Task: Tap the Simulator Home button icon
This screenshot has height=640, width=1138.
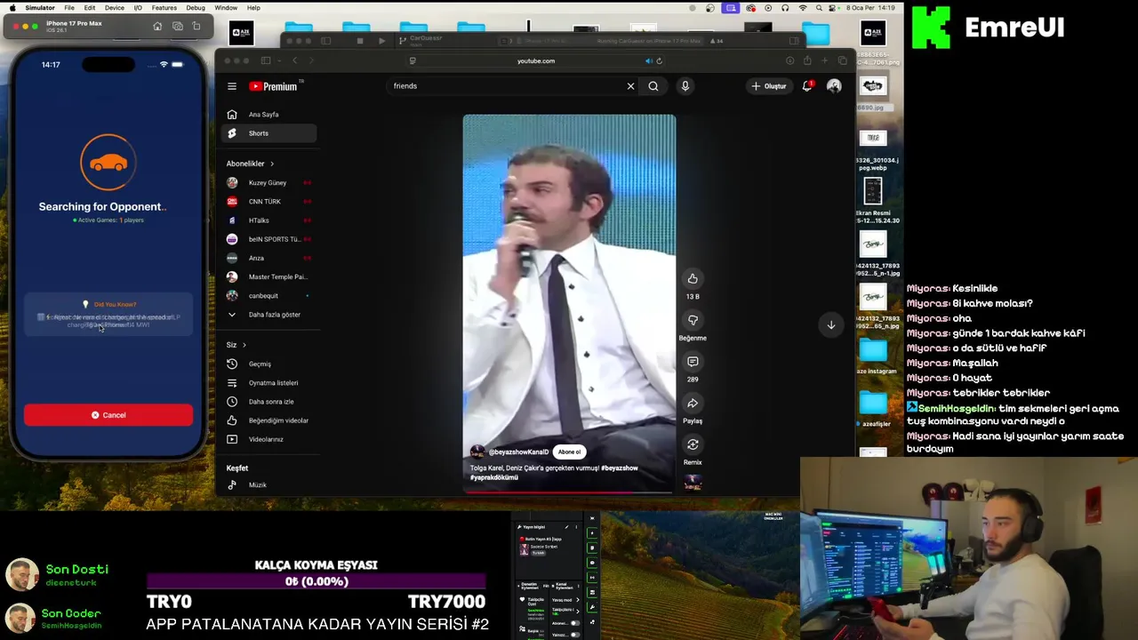Action: click(157, 26)
